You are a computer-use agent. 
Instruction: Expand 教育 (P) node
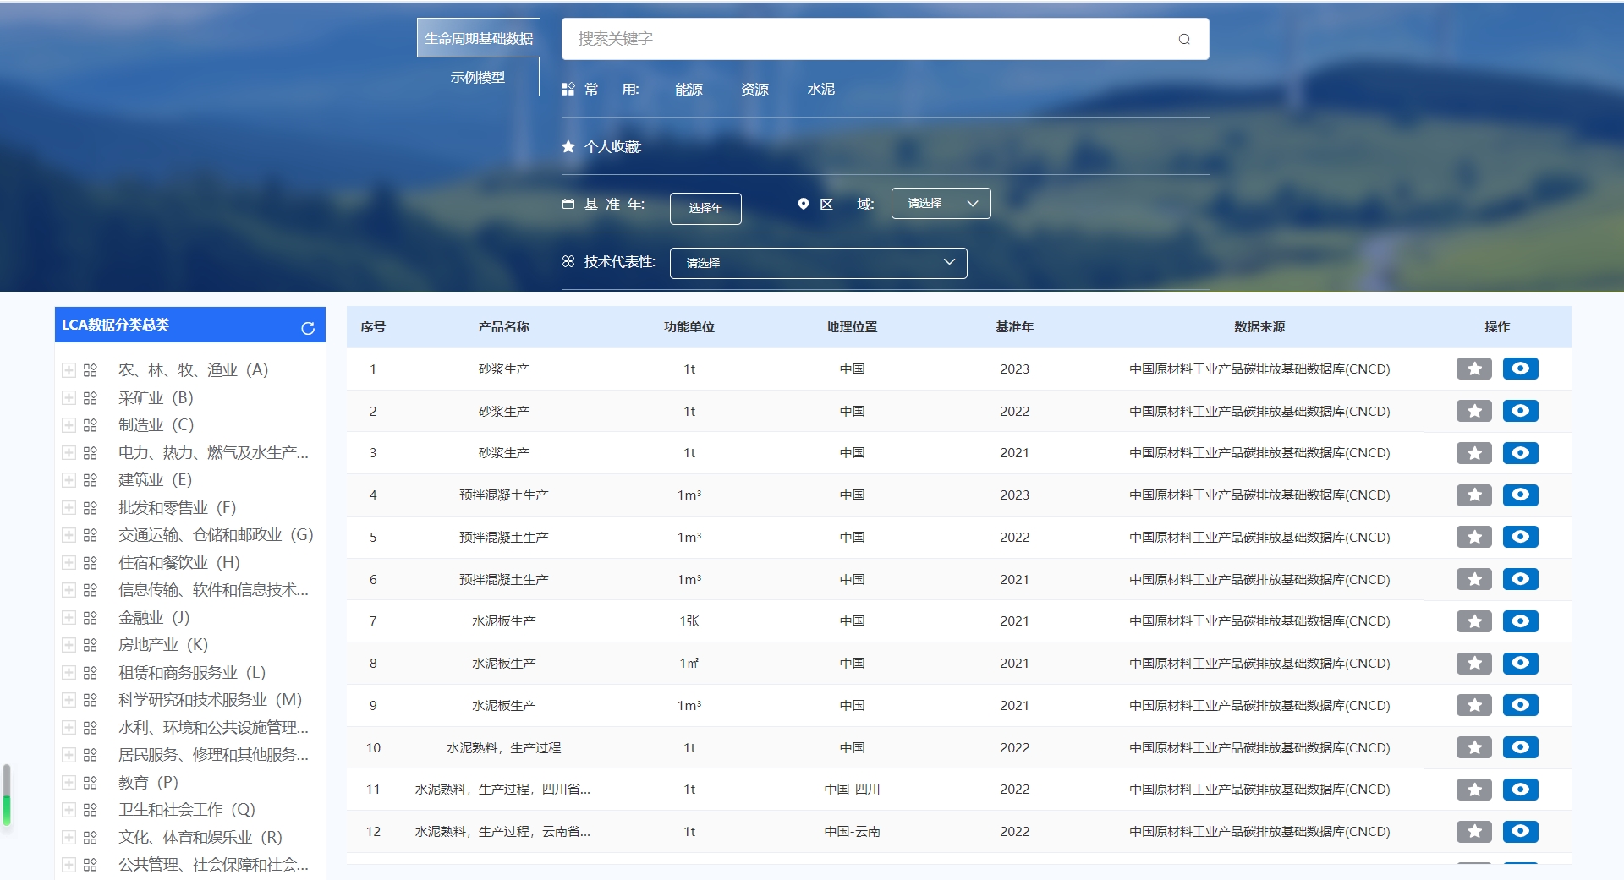69,783
